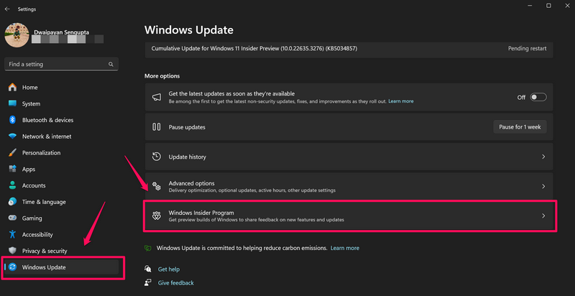Click the Accessibility person icon
This screenshot has height=296, width=575.
pos(13,234)
